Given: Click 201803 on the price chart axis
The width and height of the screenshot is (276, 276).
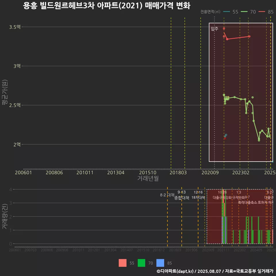Looking at the screenshot, I should click(x=178, y=172).
